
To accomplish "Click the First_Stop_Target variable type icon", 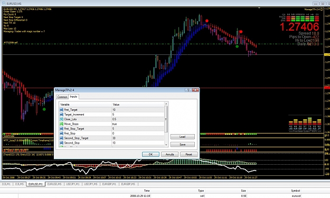I will click(61, 129).
